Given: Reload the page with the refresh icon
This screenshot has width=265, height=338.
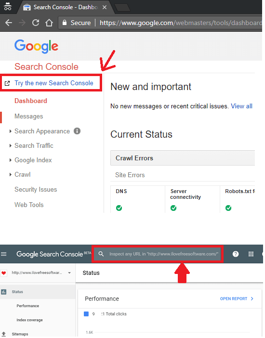Looking at the screenshot, I should point(36,23).
